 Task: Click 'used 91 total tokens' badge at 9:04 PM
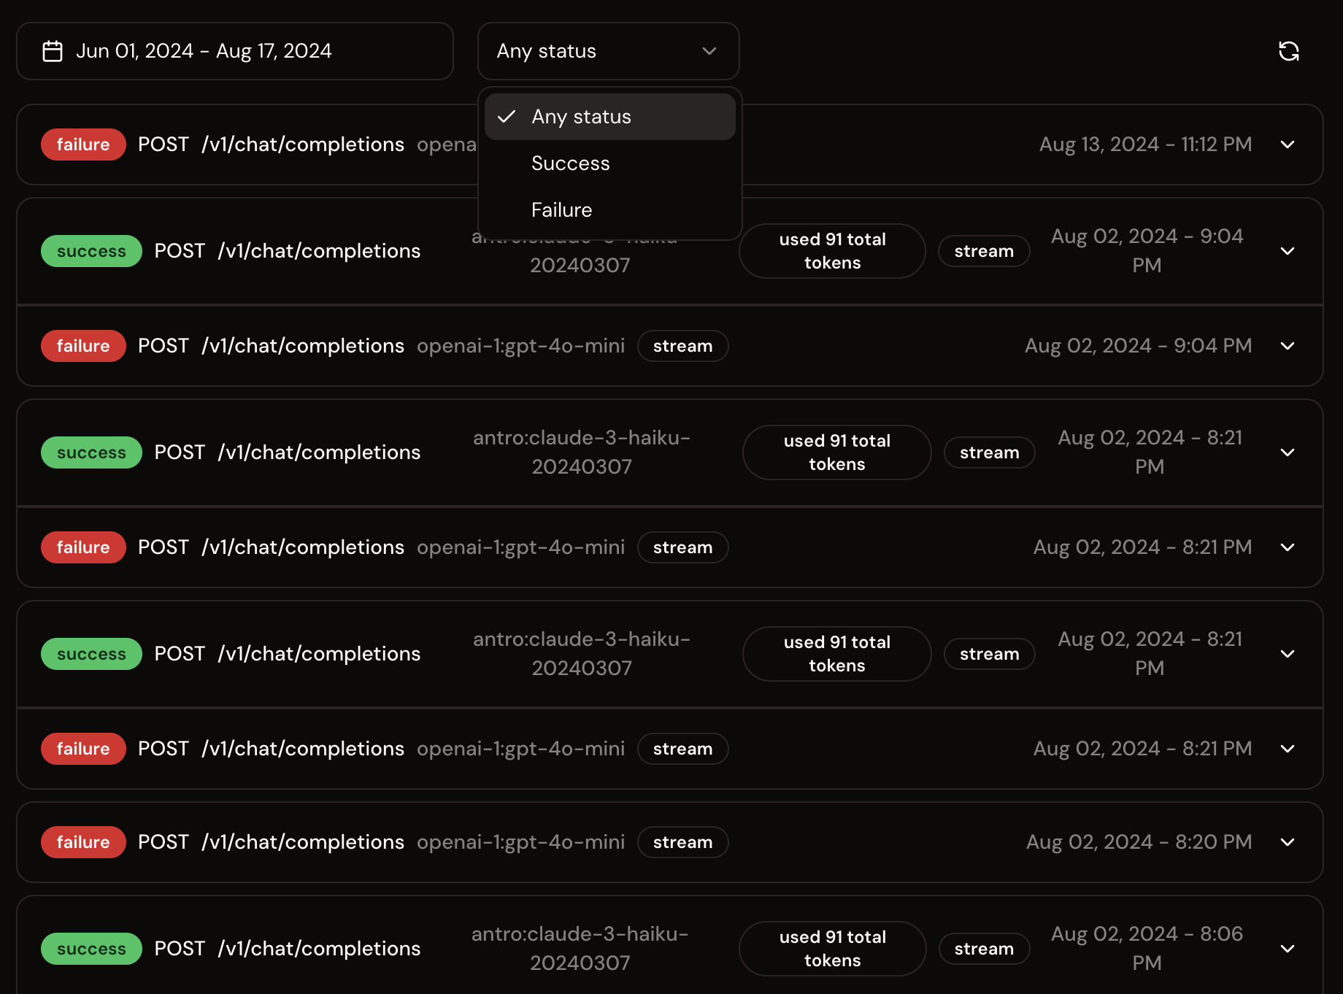832,251
